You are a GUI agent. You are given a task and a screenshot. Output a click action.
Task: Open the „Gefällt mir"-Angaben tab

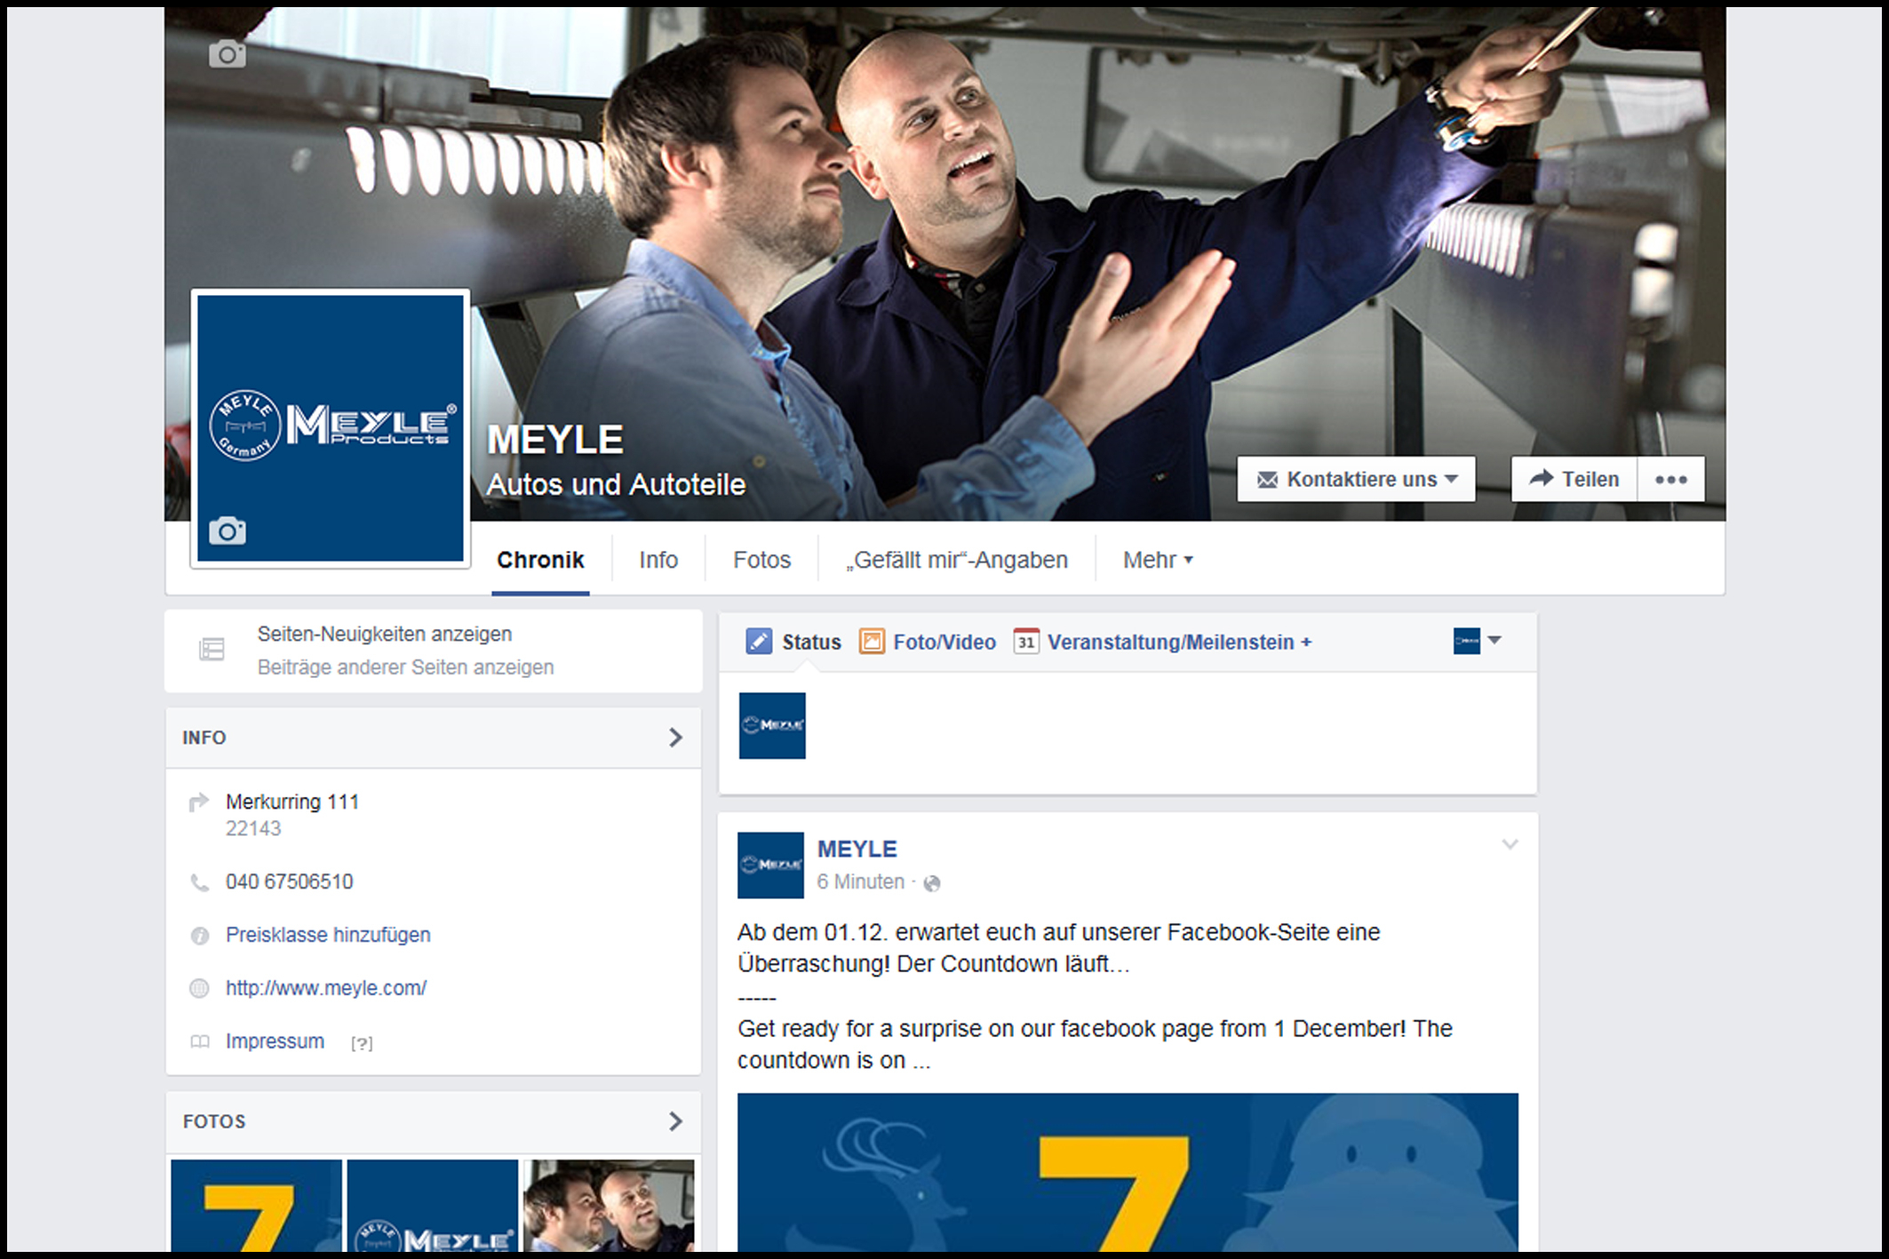pyautogui.click(x=957, y=560)
